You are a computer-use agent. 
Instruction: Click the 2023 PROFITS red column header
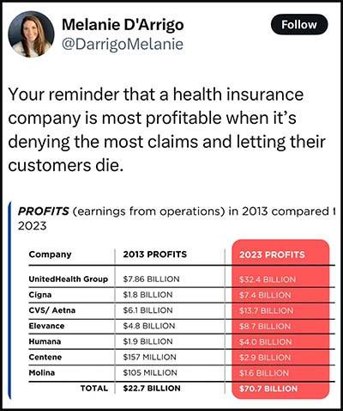tap(272, 255)
